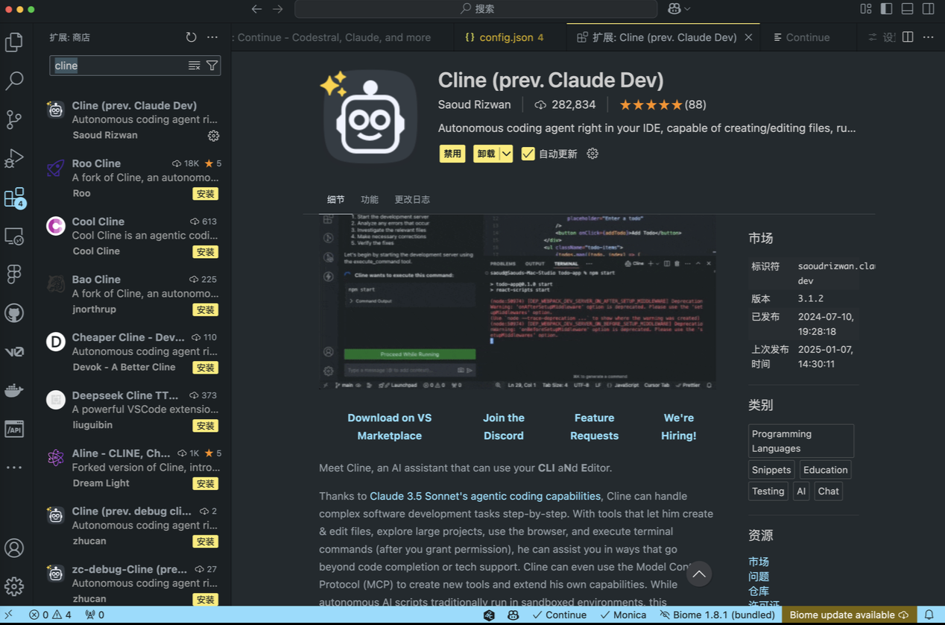945x625 pixels.
Task: Open extension settings gear beside auto update
Action: [592, 154]
